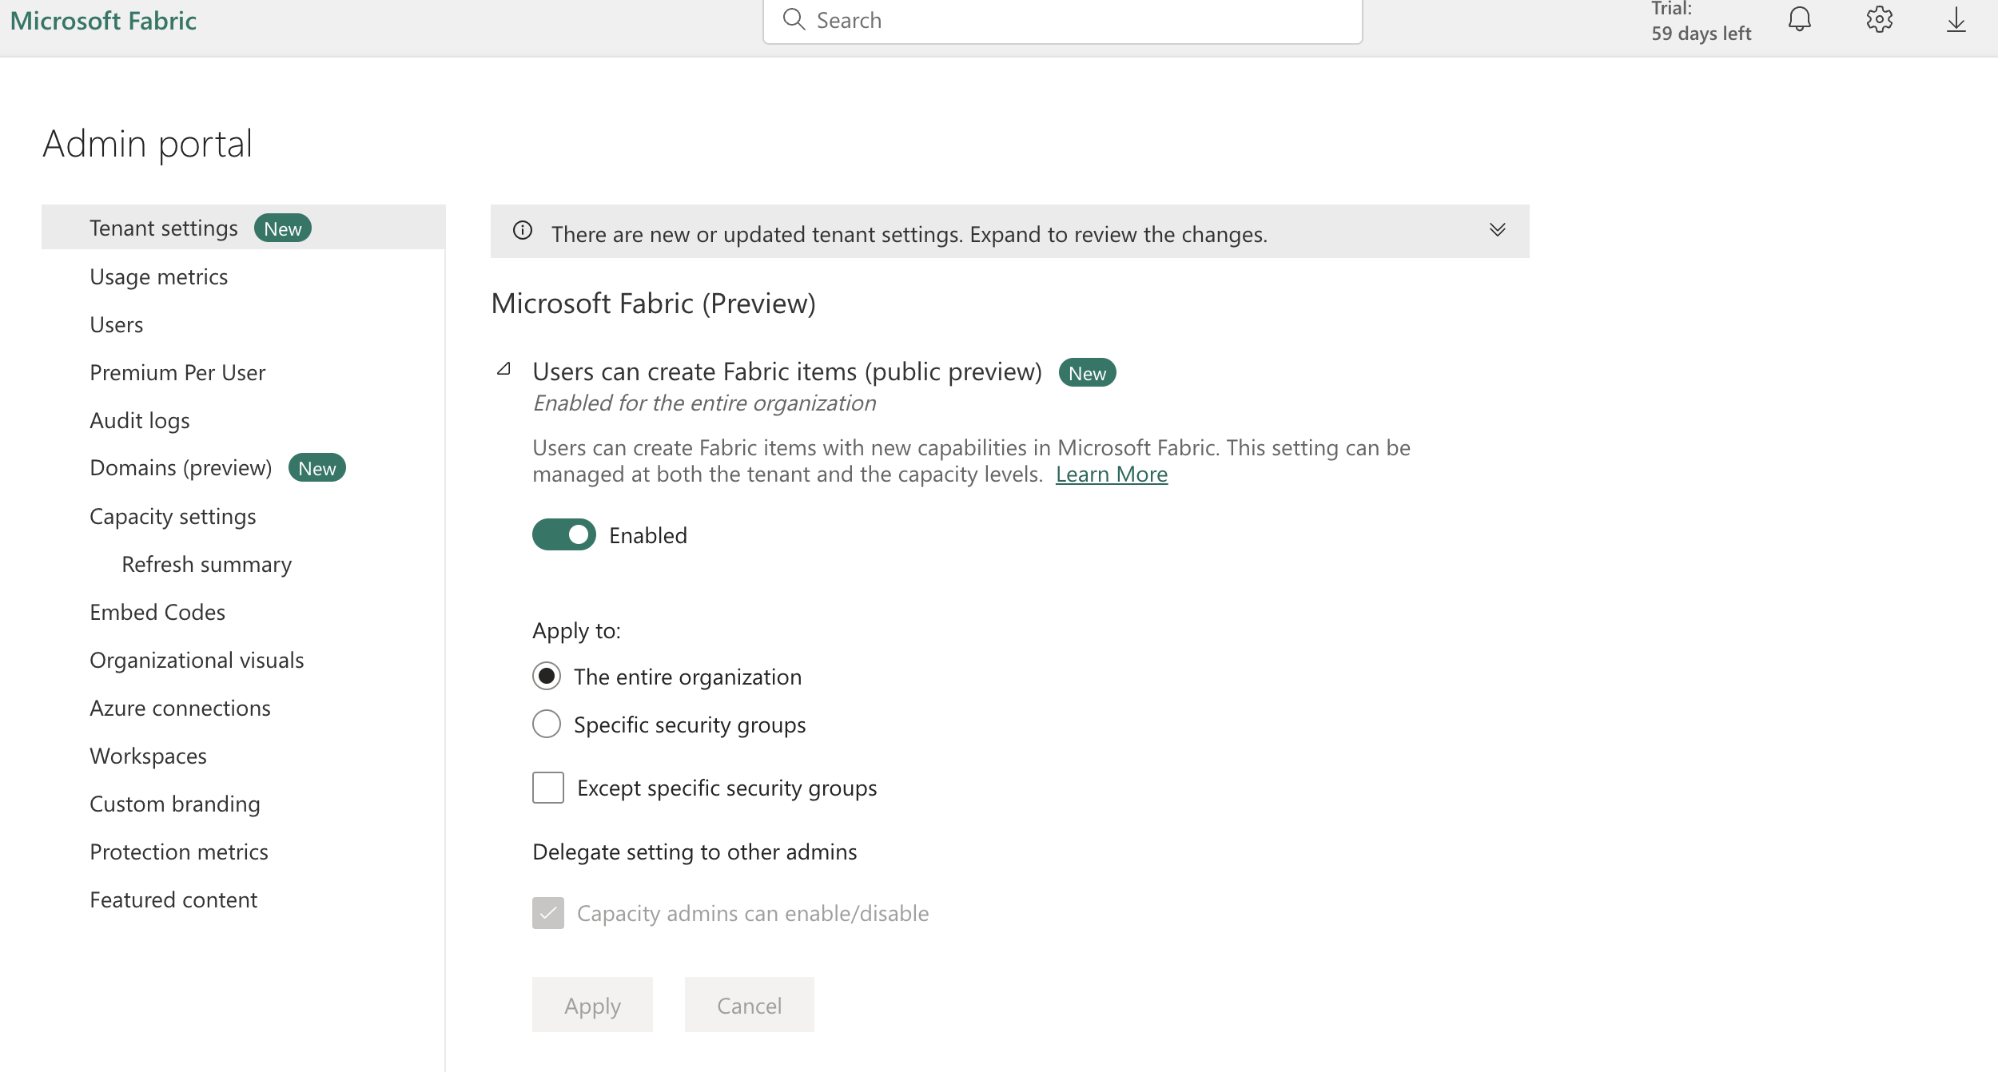
Task: Click the Microsoft Fabric logo text
Action: [103, 20]
